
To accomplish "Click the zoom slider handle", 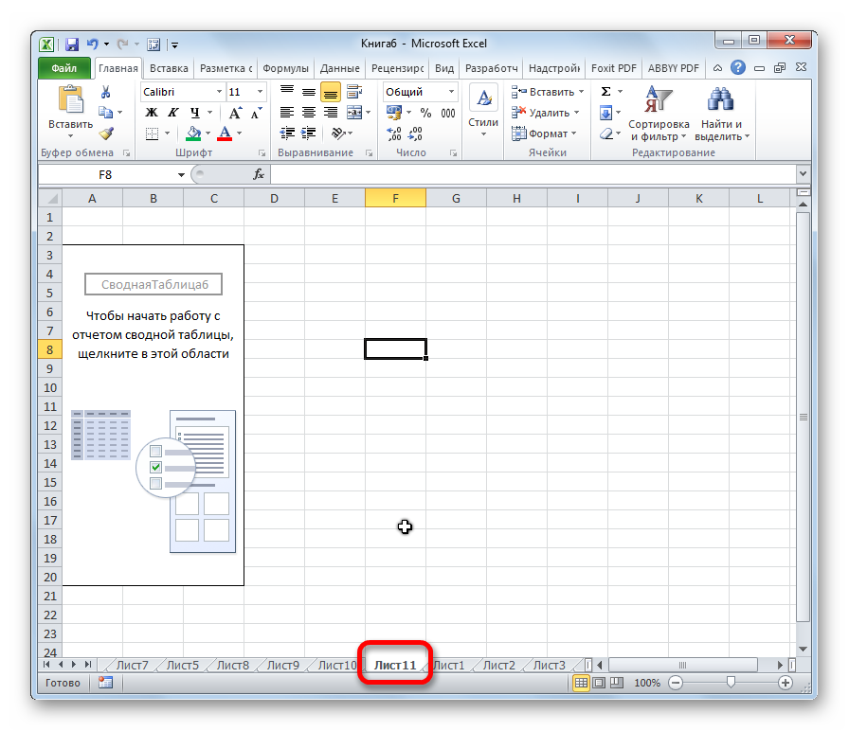I will pos(731,683).
